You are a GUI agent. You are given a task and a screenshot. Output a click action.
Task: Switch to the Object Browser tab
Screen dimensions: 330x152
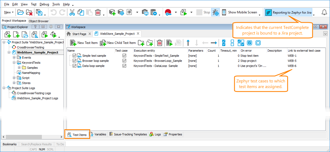[x=39, y=21]
